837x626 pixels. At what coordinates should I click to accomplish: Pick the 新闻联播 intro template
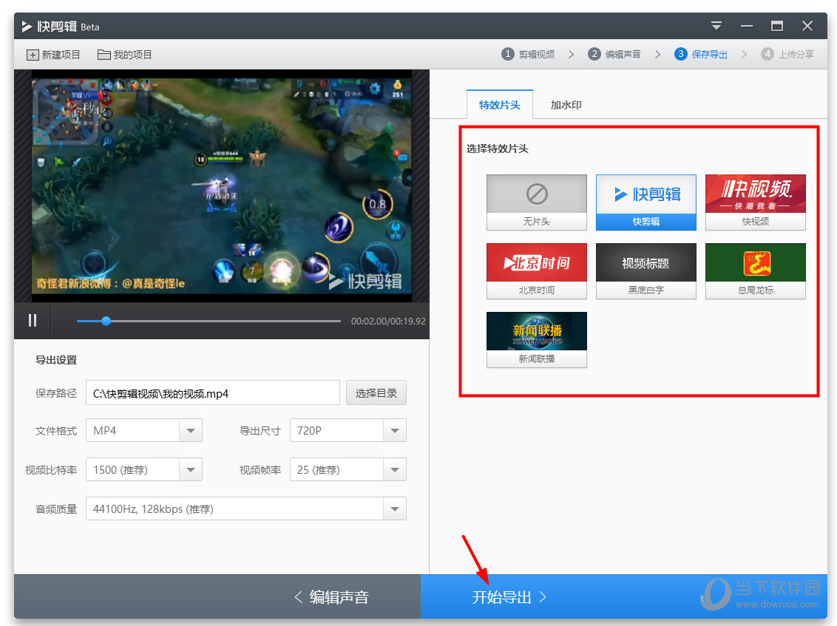click(x=536, y=332)
